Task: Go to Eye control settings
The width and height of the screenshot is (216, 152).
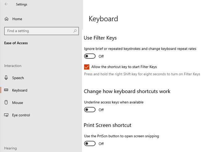Action: 21,115
